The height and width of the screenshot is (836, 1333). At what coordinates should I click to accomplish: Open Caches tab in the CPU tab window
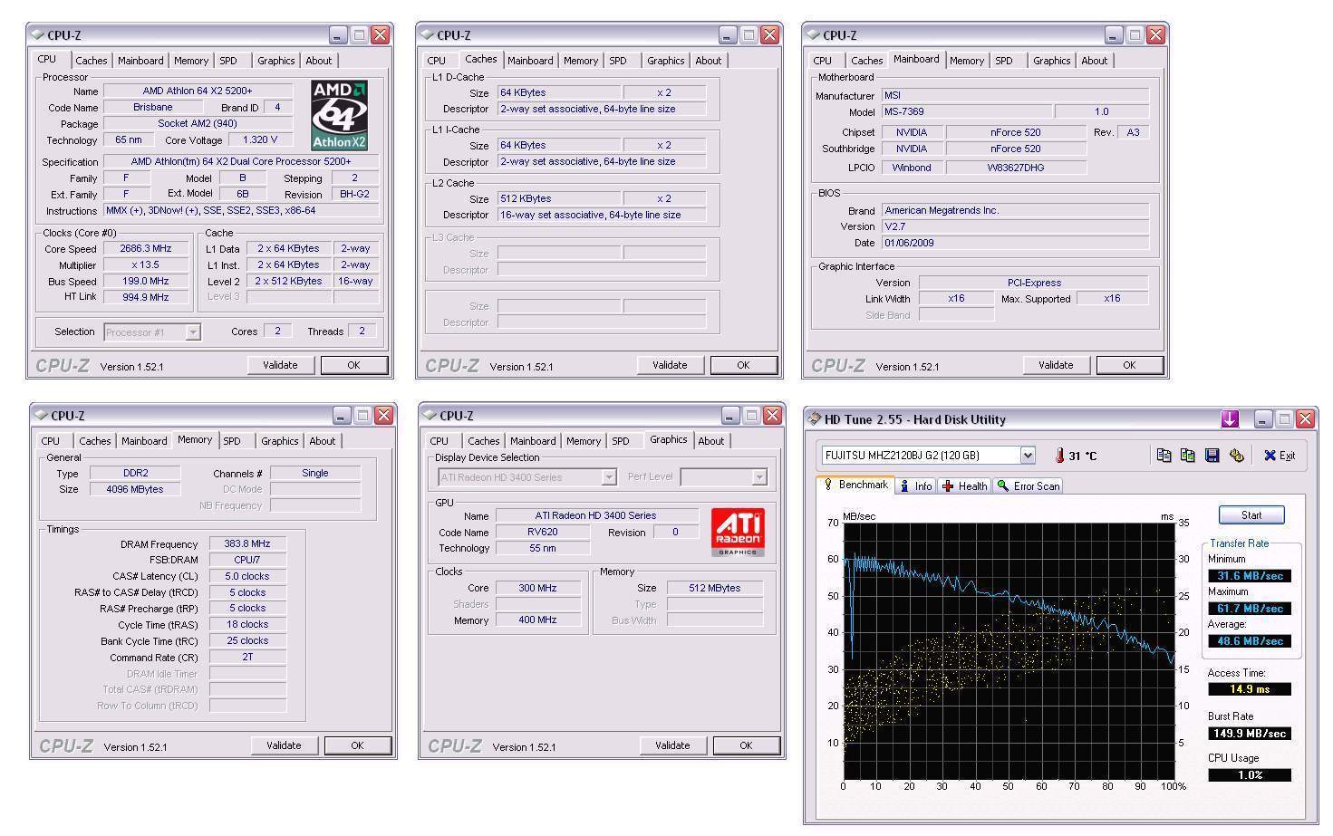(x=92, y=61)
